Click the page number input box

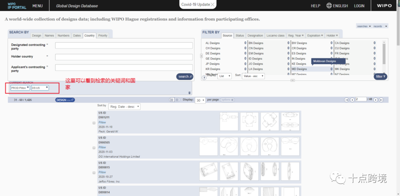tap(361, 99)
